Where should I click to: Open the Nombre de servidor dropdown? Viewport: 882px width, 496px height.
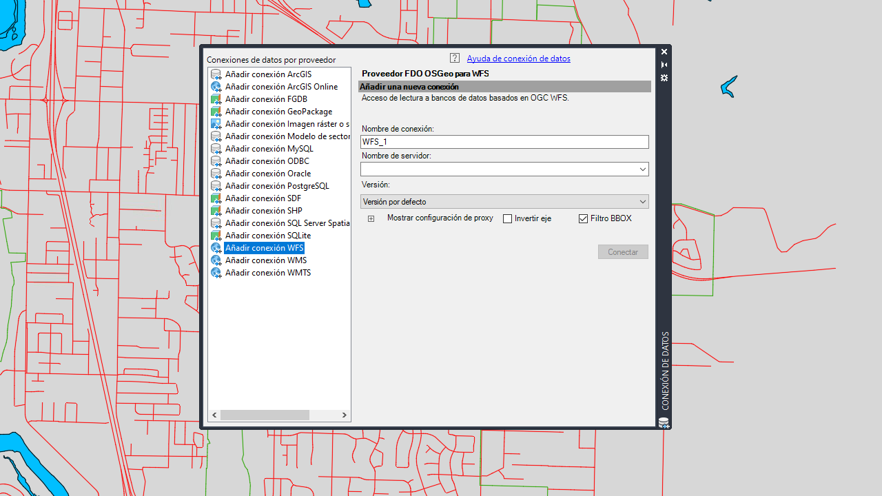642,169
